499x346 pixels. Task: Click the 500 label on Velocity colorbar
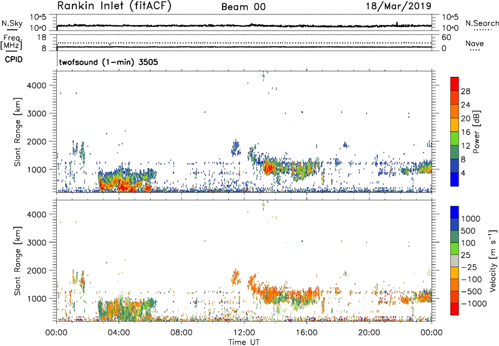click(468, 231)
